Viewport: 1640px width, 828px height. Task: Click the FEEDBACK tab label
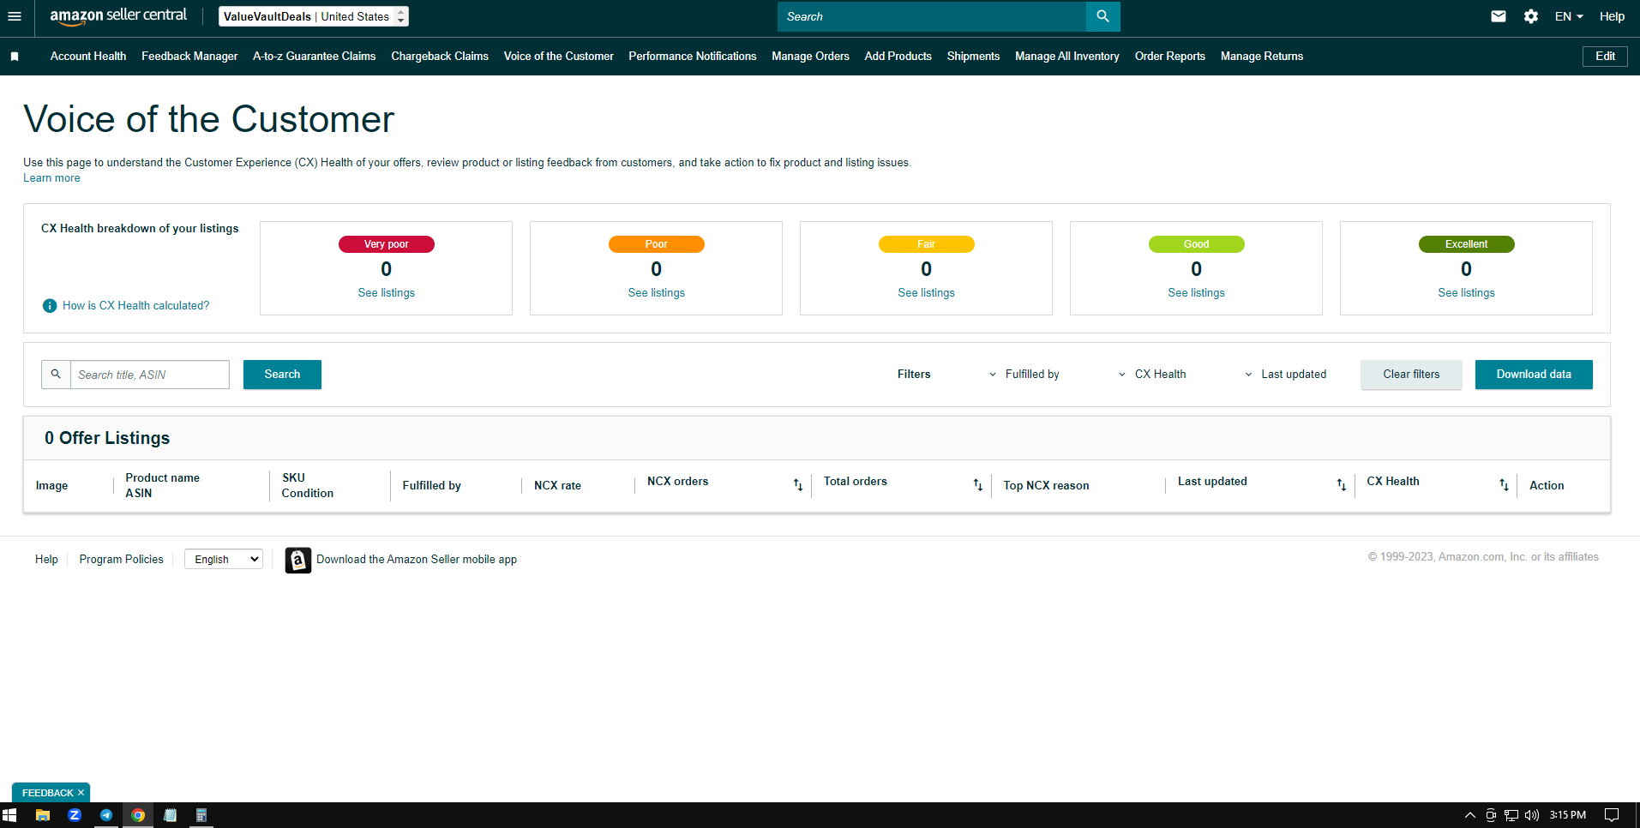coord(47,793)
